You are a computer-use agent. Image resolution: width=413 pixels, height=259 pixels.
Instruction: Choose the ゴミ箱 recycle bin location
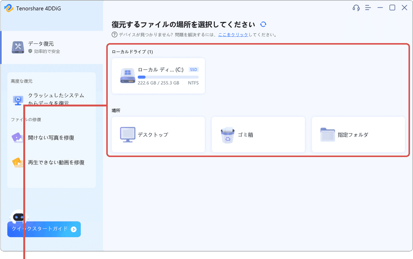click(x=258, y=135)
